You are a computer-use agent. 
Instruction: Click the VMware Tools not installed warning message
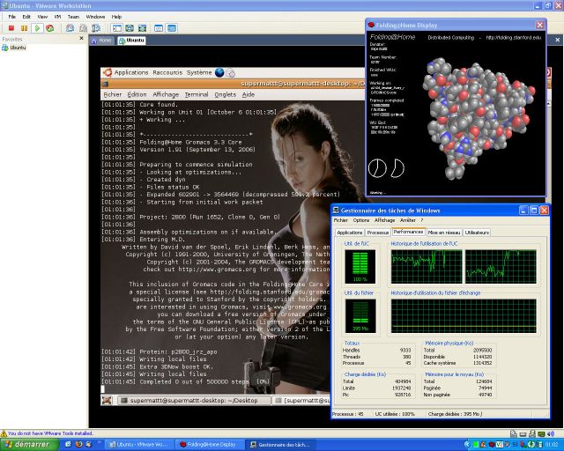pyautogui.click(x=47, y=433)
